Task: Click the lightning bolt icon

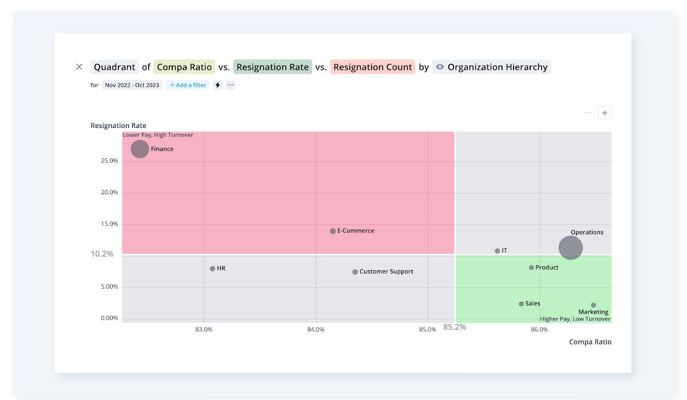Action: click(x=218, y=85)
